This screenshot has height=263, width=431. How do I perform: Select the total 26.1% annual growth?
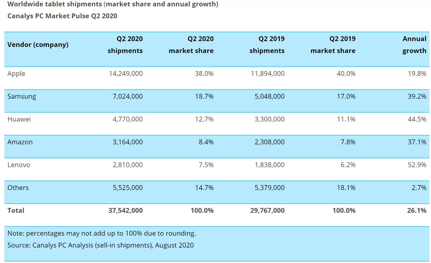tap(417, 211)
